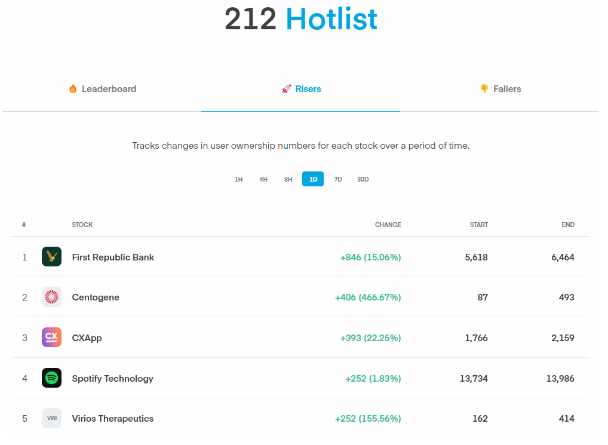Select the 8H time period
Screen dimensions: 608x445
click(288, 179)
